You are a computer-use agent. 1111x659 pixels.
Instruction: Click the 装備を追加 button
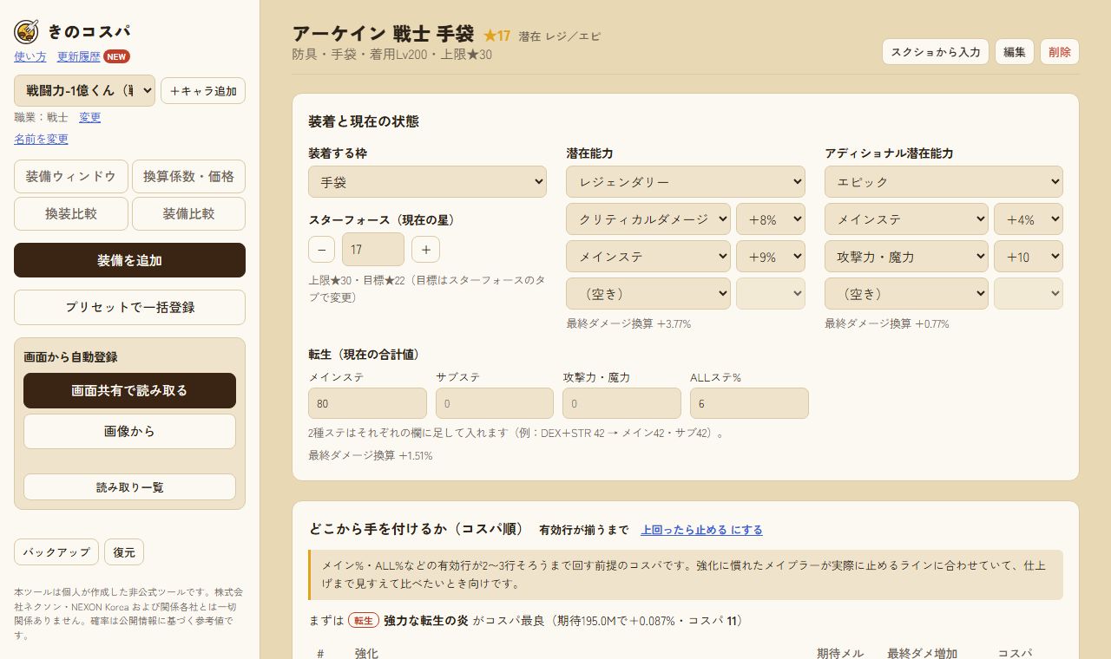pyautogui.click(x=129, y=260)
